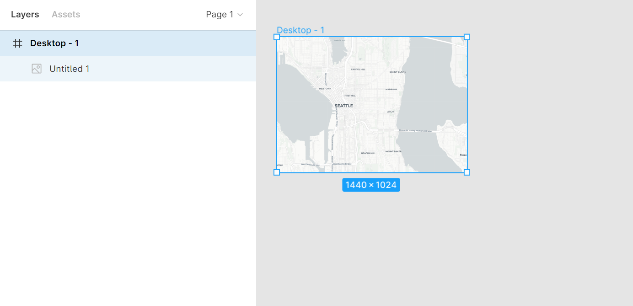The height and width of the screenshot is (306, 633).
Task: Switch to the Assets tab
Action: (x=66, y=15)
